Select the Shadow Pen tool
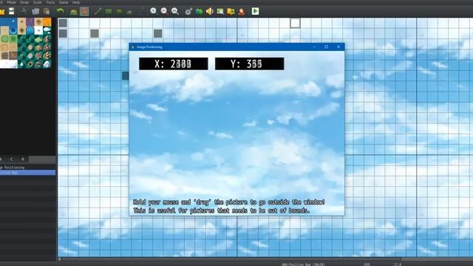This screenshot has width=473, height=266. click(x=140, y=12)
